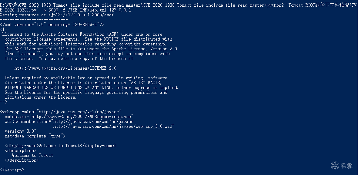The height and width of the screenshot is (175, 358).
Task: Click the Apache LICENSE-2.0 URL
Action: [65, 68]
